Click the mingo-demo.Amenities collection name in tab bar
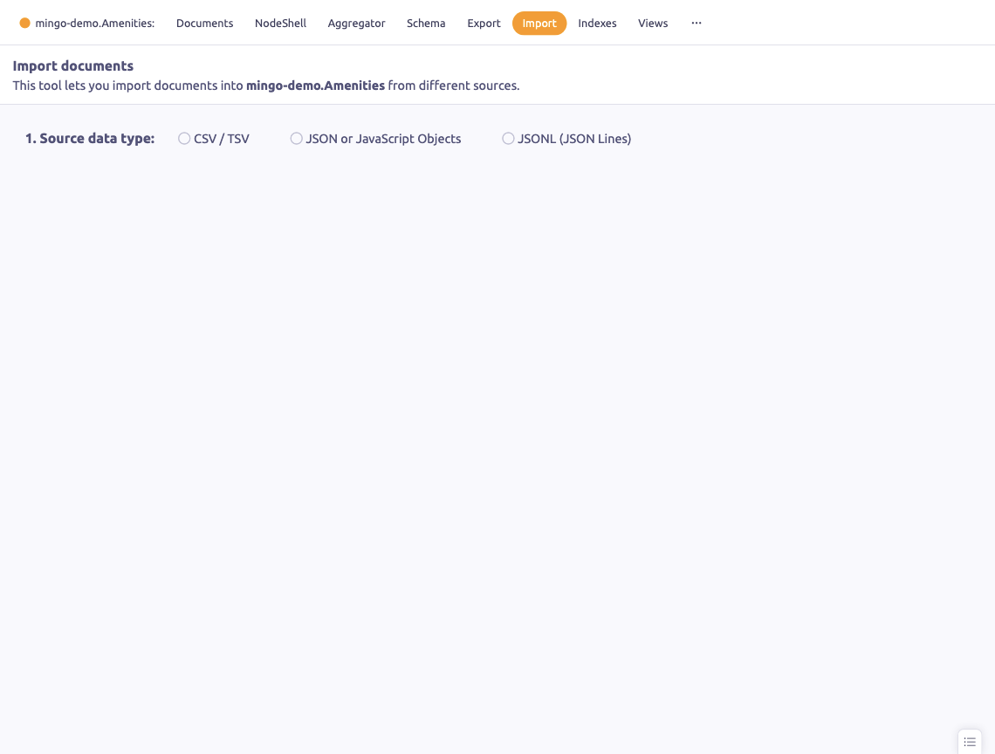Viewport: 995px width, 754px height. pyautogui.click(x=94, y=24)
